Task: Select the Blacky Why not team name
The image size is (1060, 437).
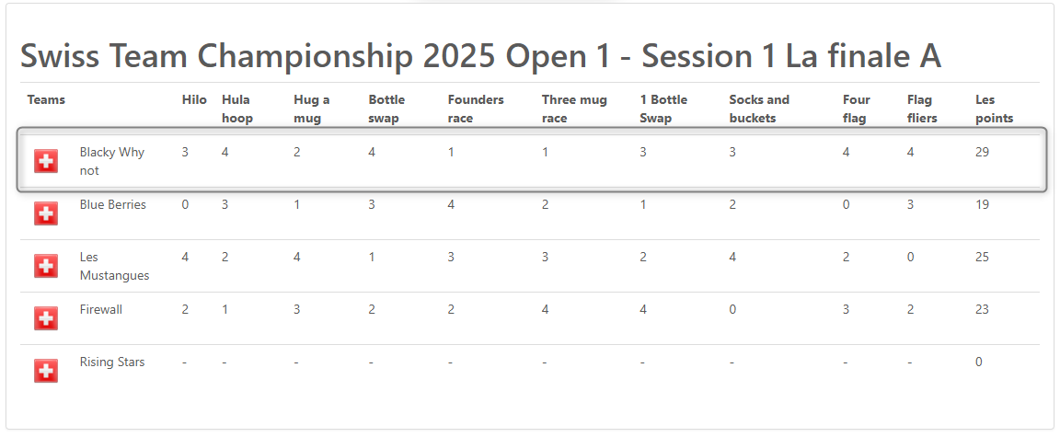Action: 111,161
